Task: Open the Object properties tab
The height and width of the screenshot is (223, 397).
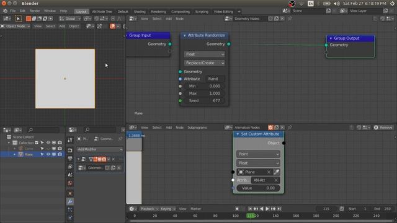Action: pos(70,193)
